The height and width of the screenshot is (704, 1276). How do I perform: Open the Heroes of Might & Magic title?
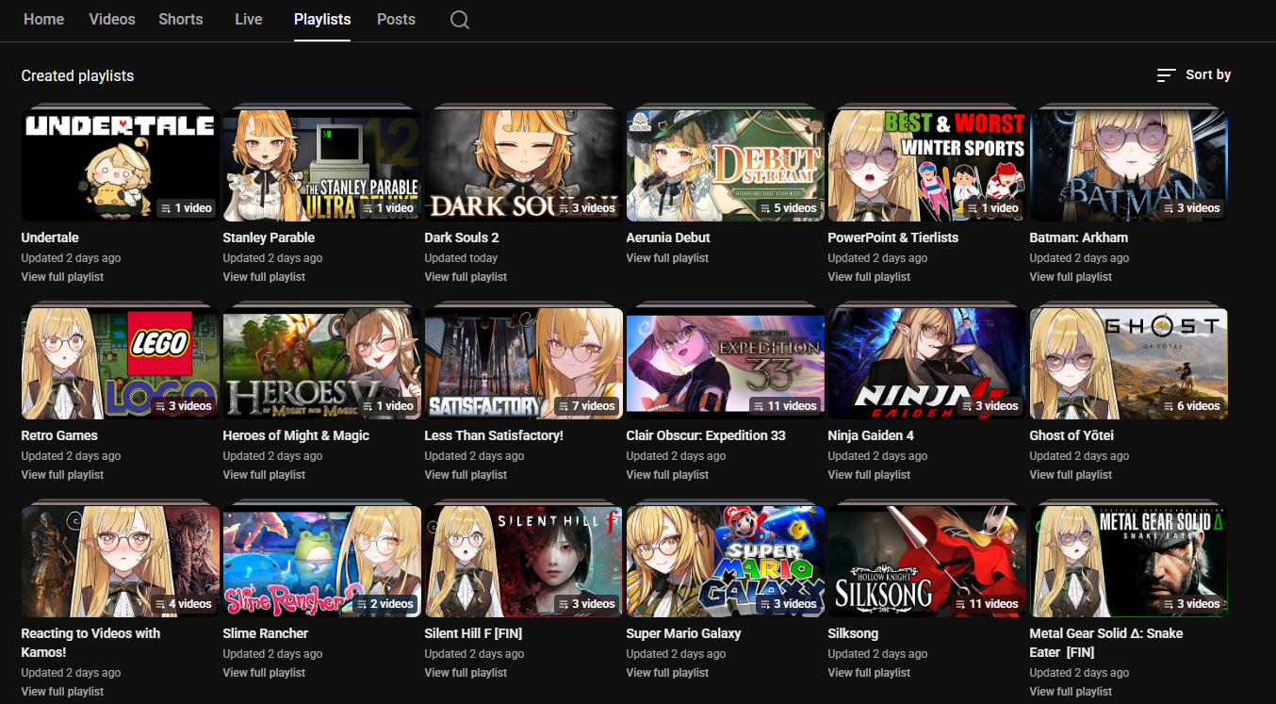point(296,435)
